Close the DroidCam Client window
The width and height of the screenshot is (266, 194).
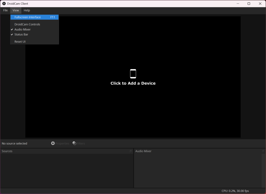point(260,4)
